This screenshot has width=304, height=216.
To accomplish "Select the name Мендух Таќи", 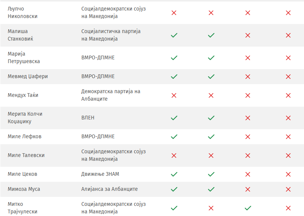I will [x=23, y=95].
